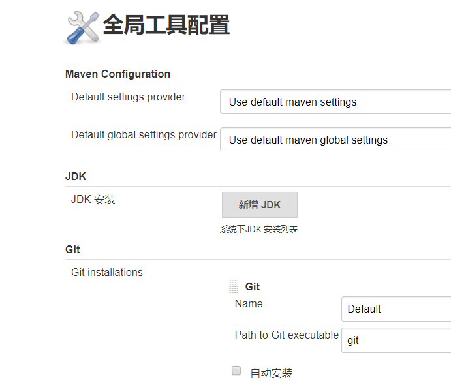Click the Git Name input field
The image size is (451, 385).
coord(396,309)
